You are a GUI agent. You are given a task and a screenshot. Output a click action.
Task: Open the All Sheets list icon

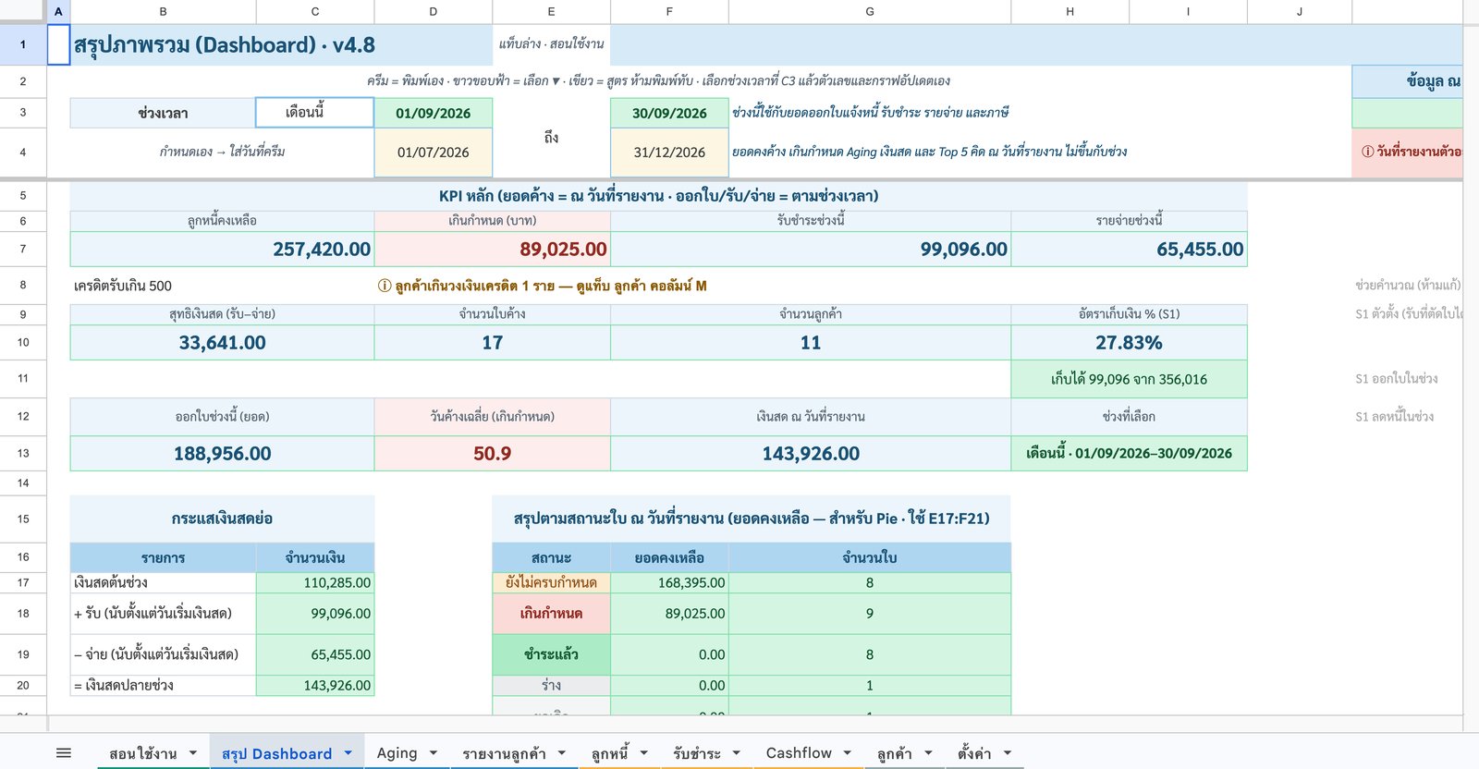[x=64, y=753]
